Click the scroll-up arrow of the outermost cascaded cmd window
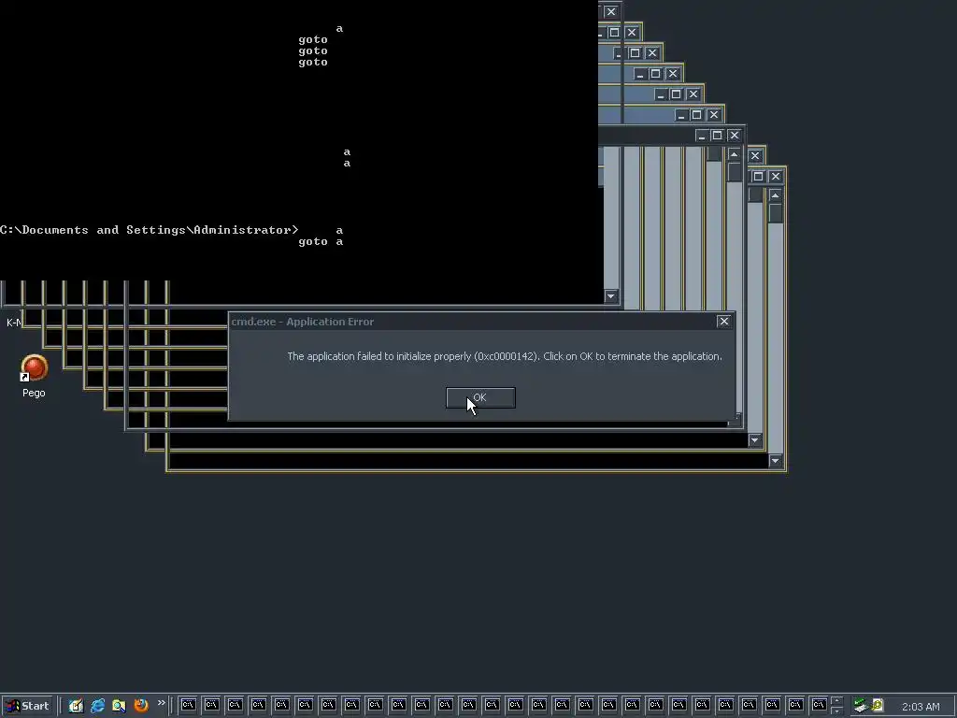 point(775,195)
